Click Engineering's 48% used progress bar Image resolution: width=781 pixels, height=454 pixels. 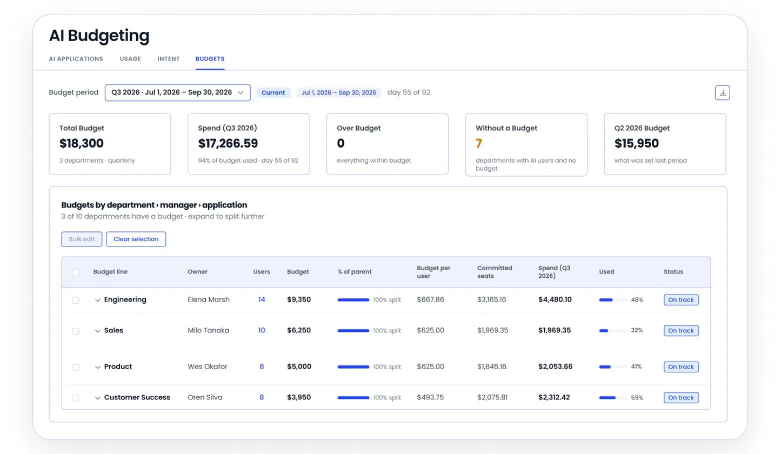pos(613,300)
